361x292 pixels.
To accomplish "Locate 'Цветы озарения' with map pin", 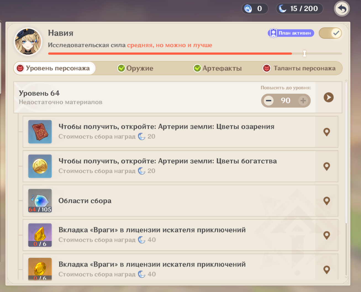I will pyautogui.click(x=327, y=132).
